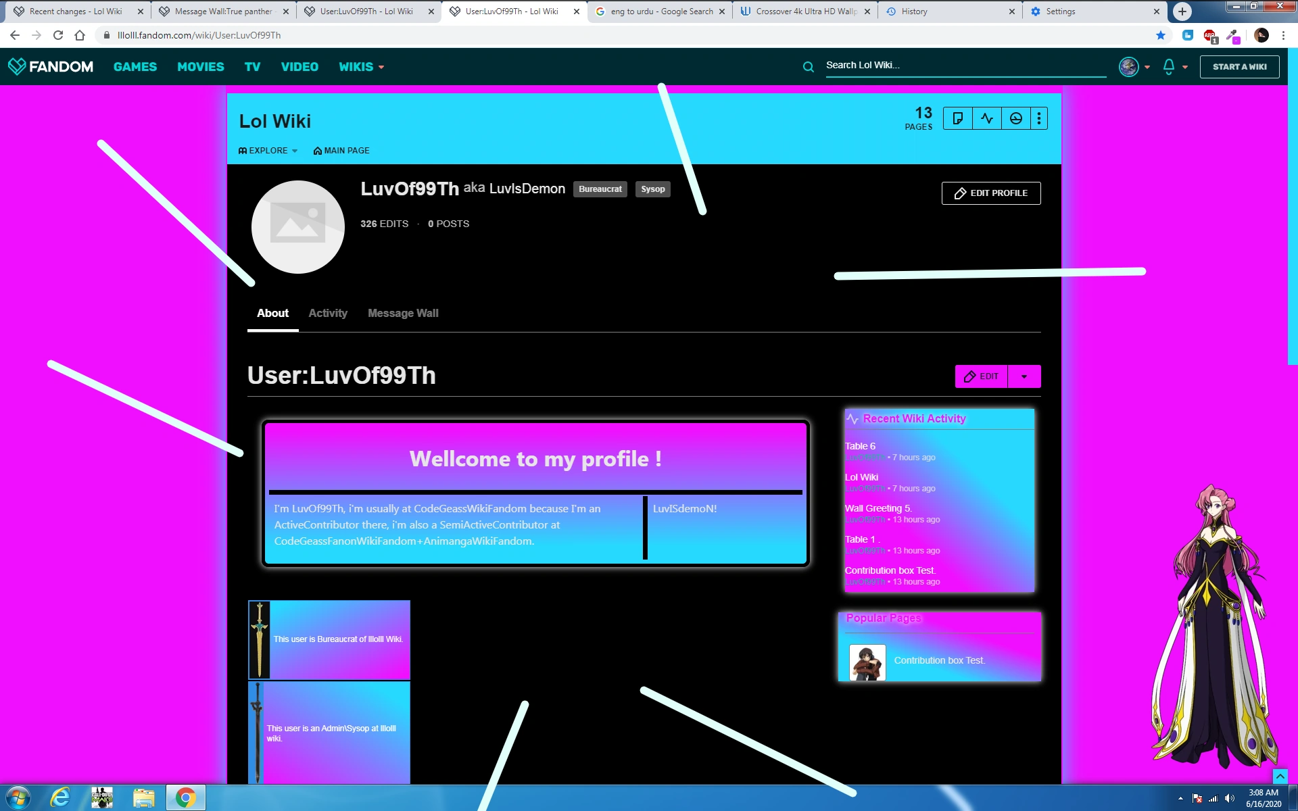The height and width of the screenshot is (811, 1298).
Task: Click the EDIT PROFILE button
Action: [x=991, y=193]
